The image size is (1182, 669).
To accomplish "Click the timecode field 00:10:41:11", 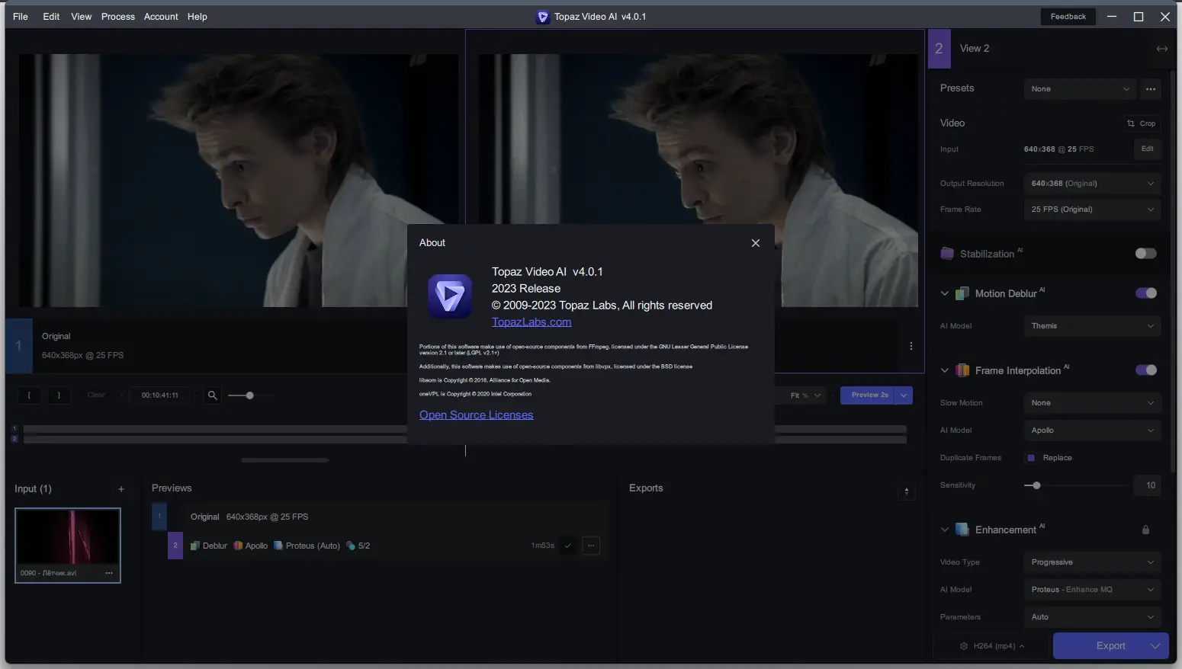I will point(160,395).
